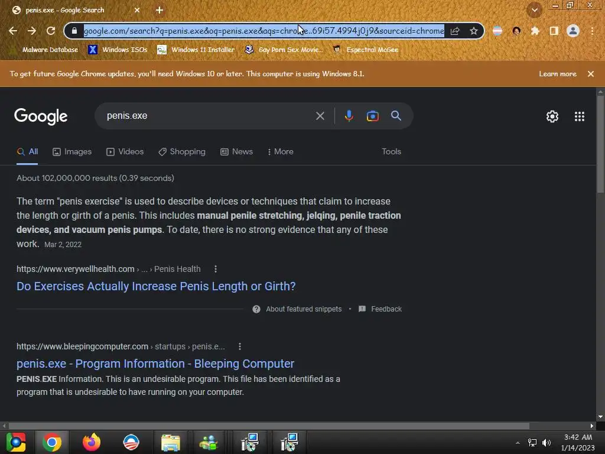Open the Espectral McGee bookmark
Viewport: 605px width, 454px height.
365,50
